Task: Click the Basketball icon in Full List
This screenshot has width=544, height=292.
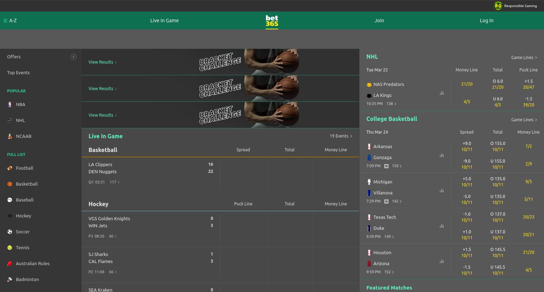Action: pyautogui.click(x=10, y=184)
